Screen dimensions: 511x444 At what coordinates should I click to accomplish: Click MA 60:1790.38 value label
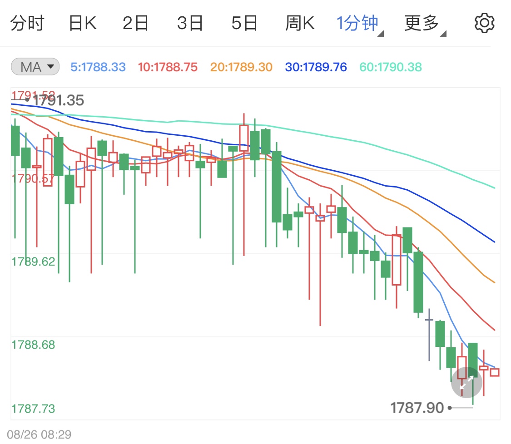[x=391, y=67]
